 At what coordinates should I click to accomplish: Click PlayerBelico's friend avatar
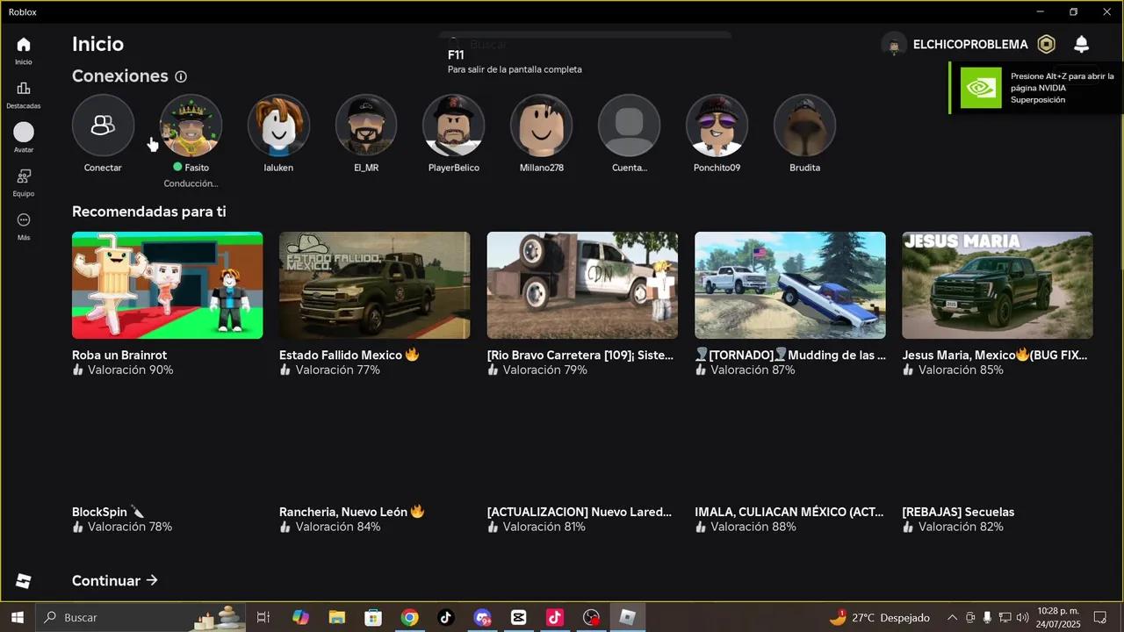click(x=453, y=125)
